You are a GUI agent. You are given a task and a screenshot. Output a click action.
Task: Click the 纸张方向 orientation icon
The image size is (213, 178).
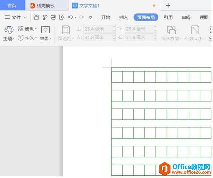171,30
